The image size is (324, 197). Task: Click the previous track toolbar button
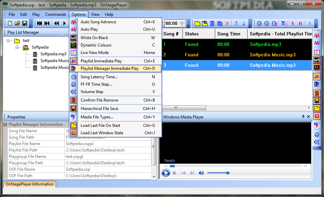[x=47, y=23]
